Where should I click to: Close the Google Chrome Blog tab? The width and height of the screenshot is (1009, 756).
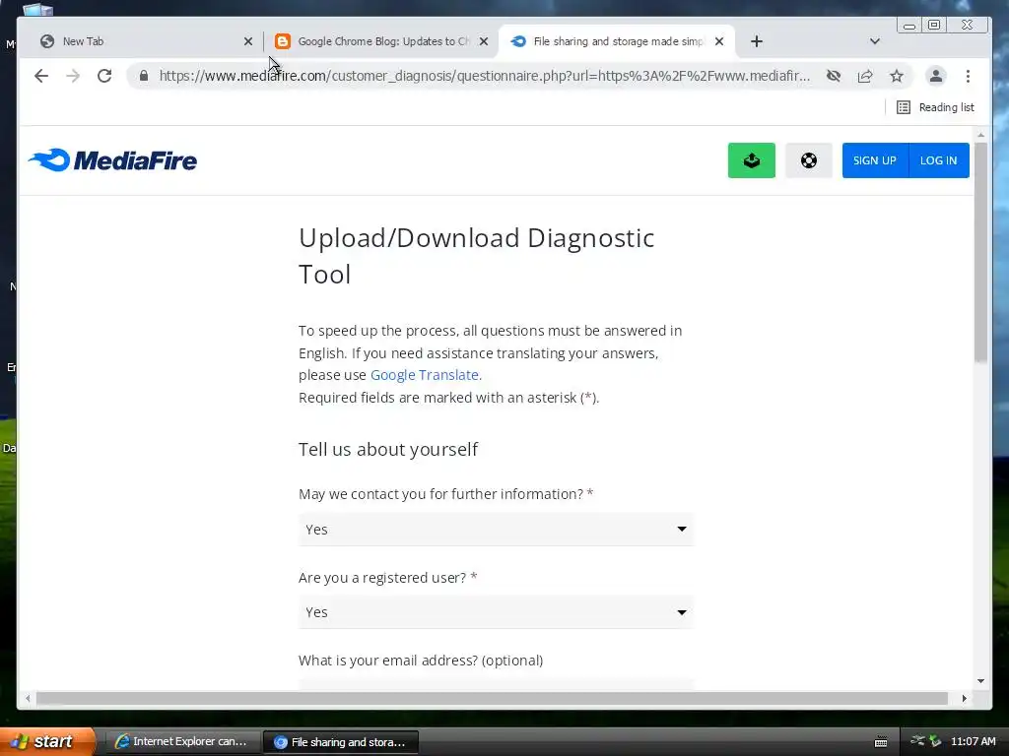(x=483, y=41)
